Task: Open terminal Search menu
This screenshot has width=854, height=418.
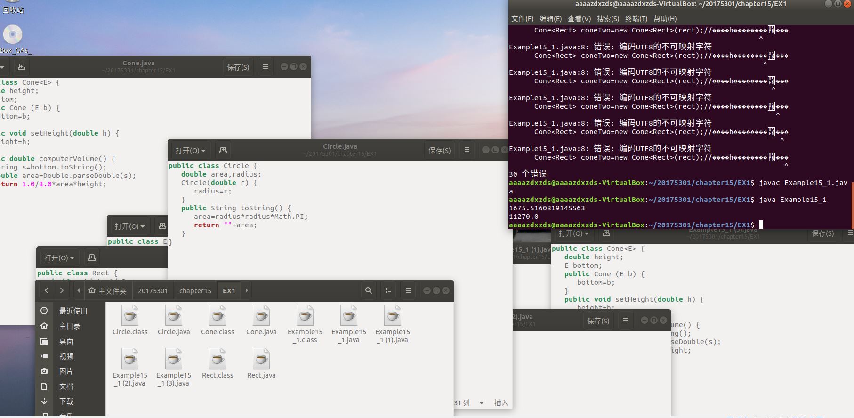Action: pyautogui.click(x=608, y=18)
